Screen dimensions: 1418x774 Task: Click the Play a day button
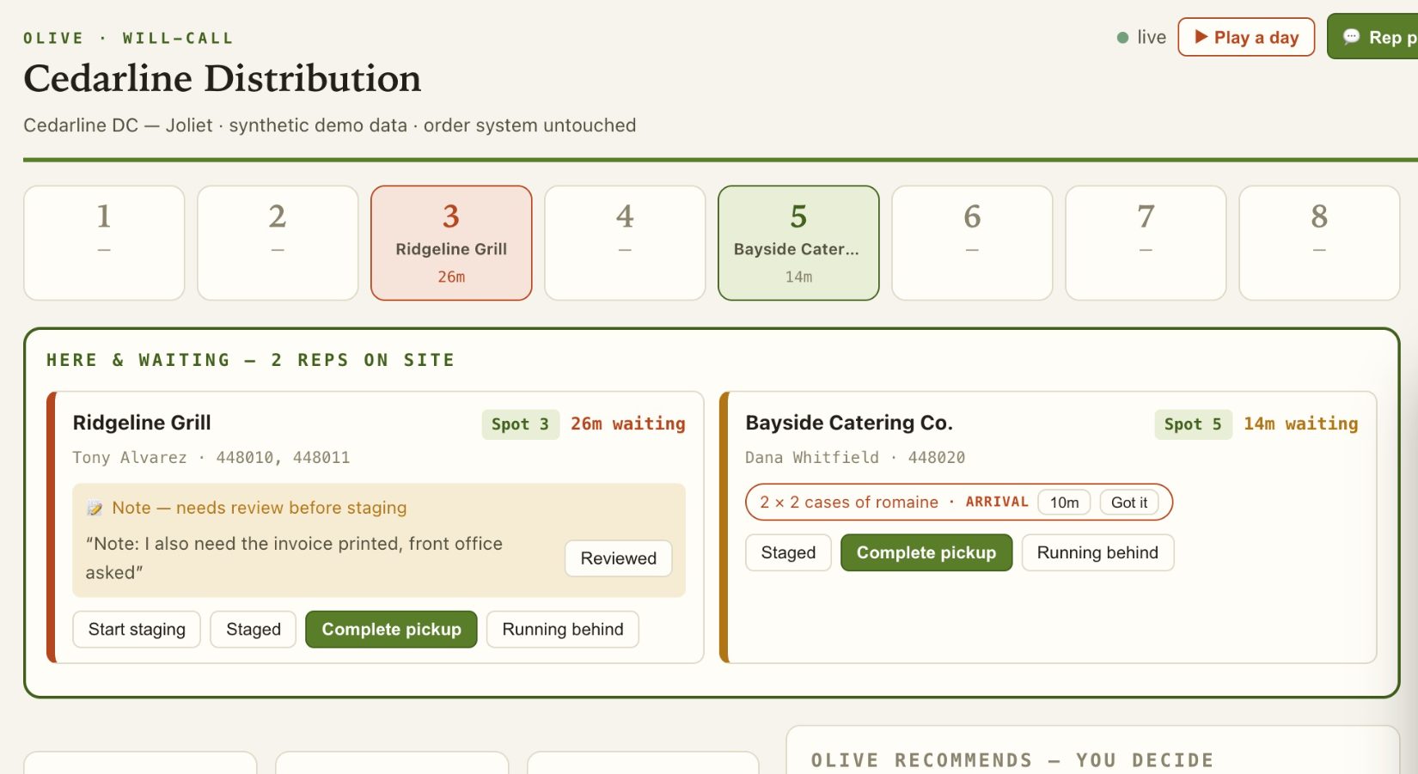[1246, 37]
